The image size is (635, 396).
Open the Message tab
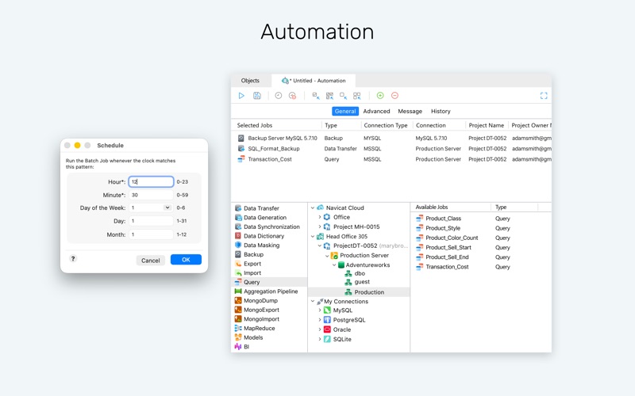tap(410, 111)
